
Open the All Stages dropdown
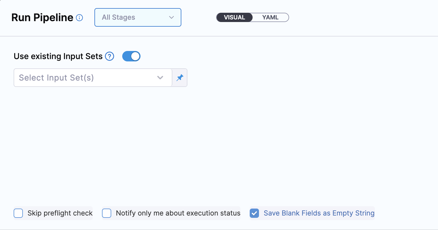point(138,17)
